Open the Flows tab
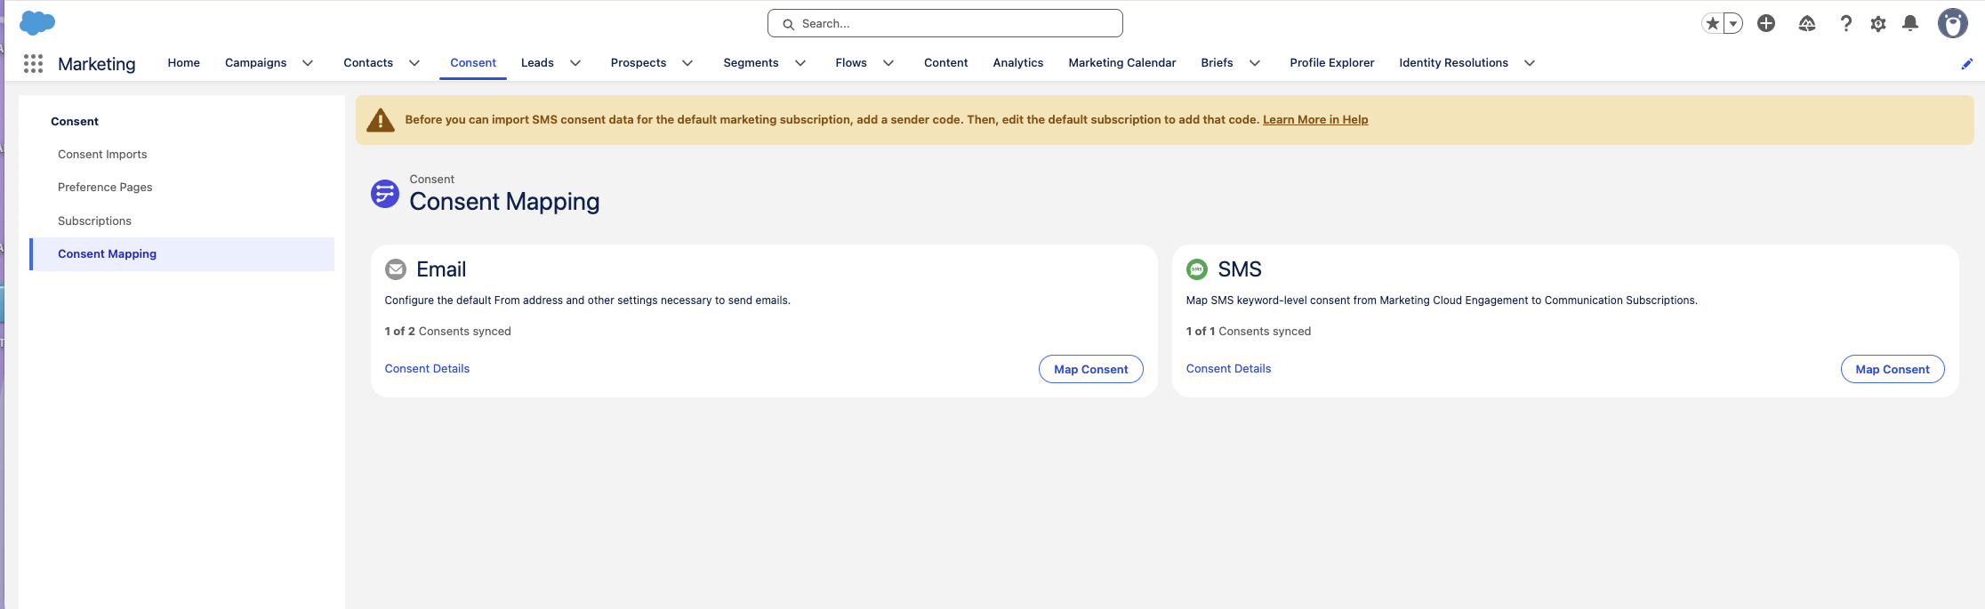The height and width of the screenshot is (609, 1985). click(851, 63)
